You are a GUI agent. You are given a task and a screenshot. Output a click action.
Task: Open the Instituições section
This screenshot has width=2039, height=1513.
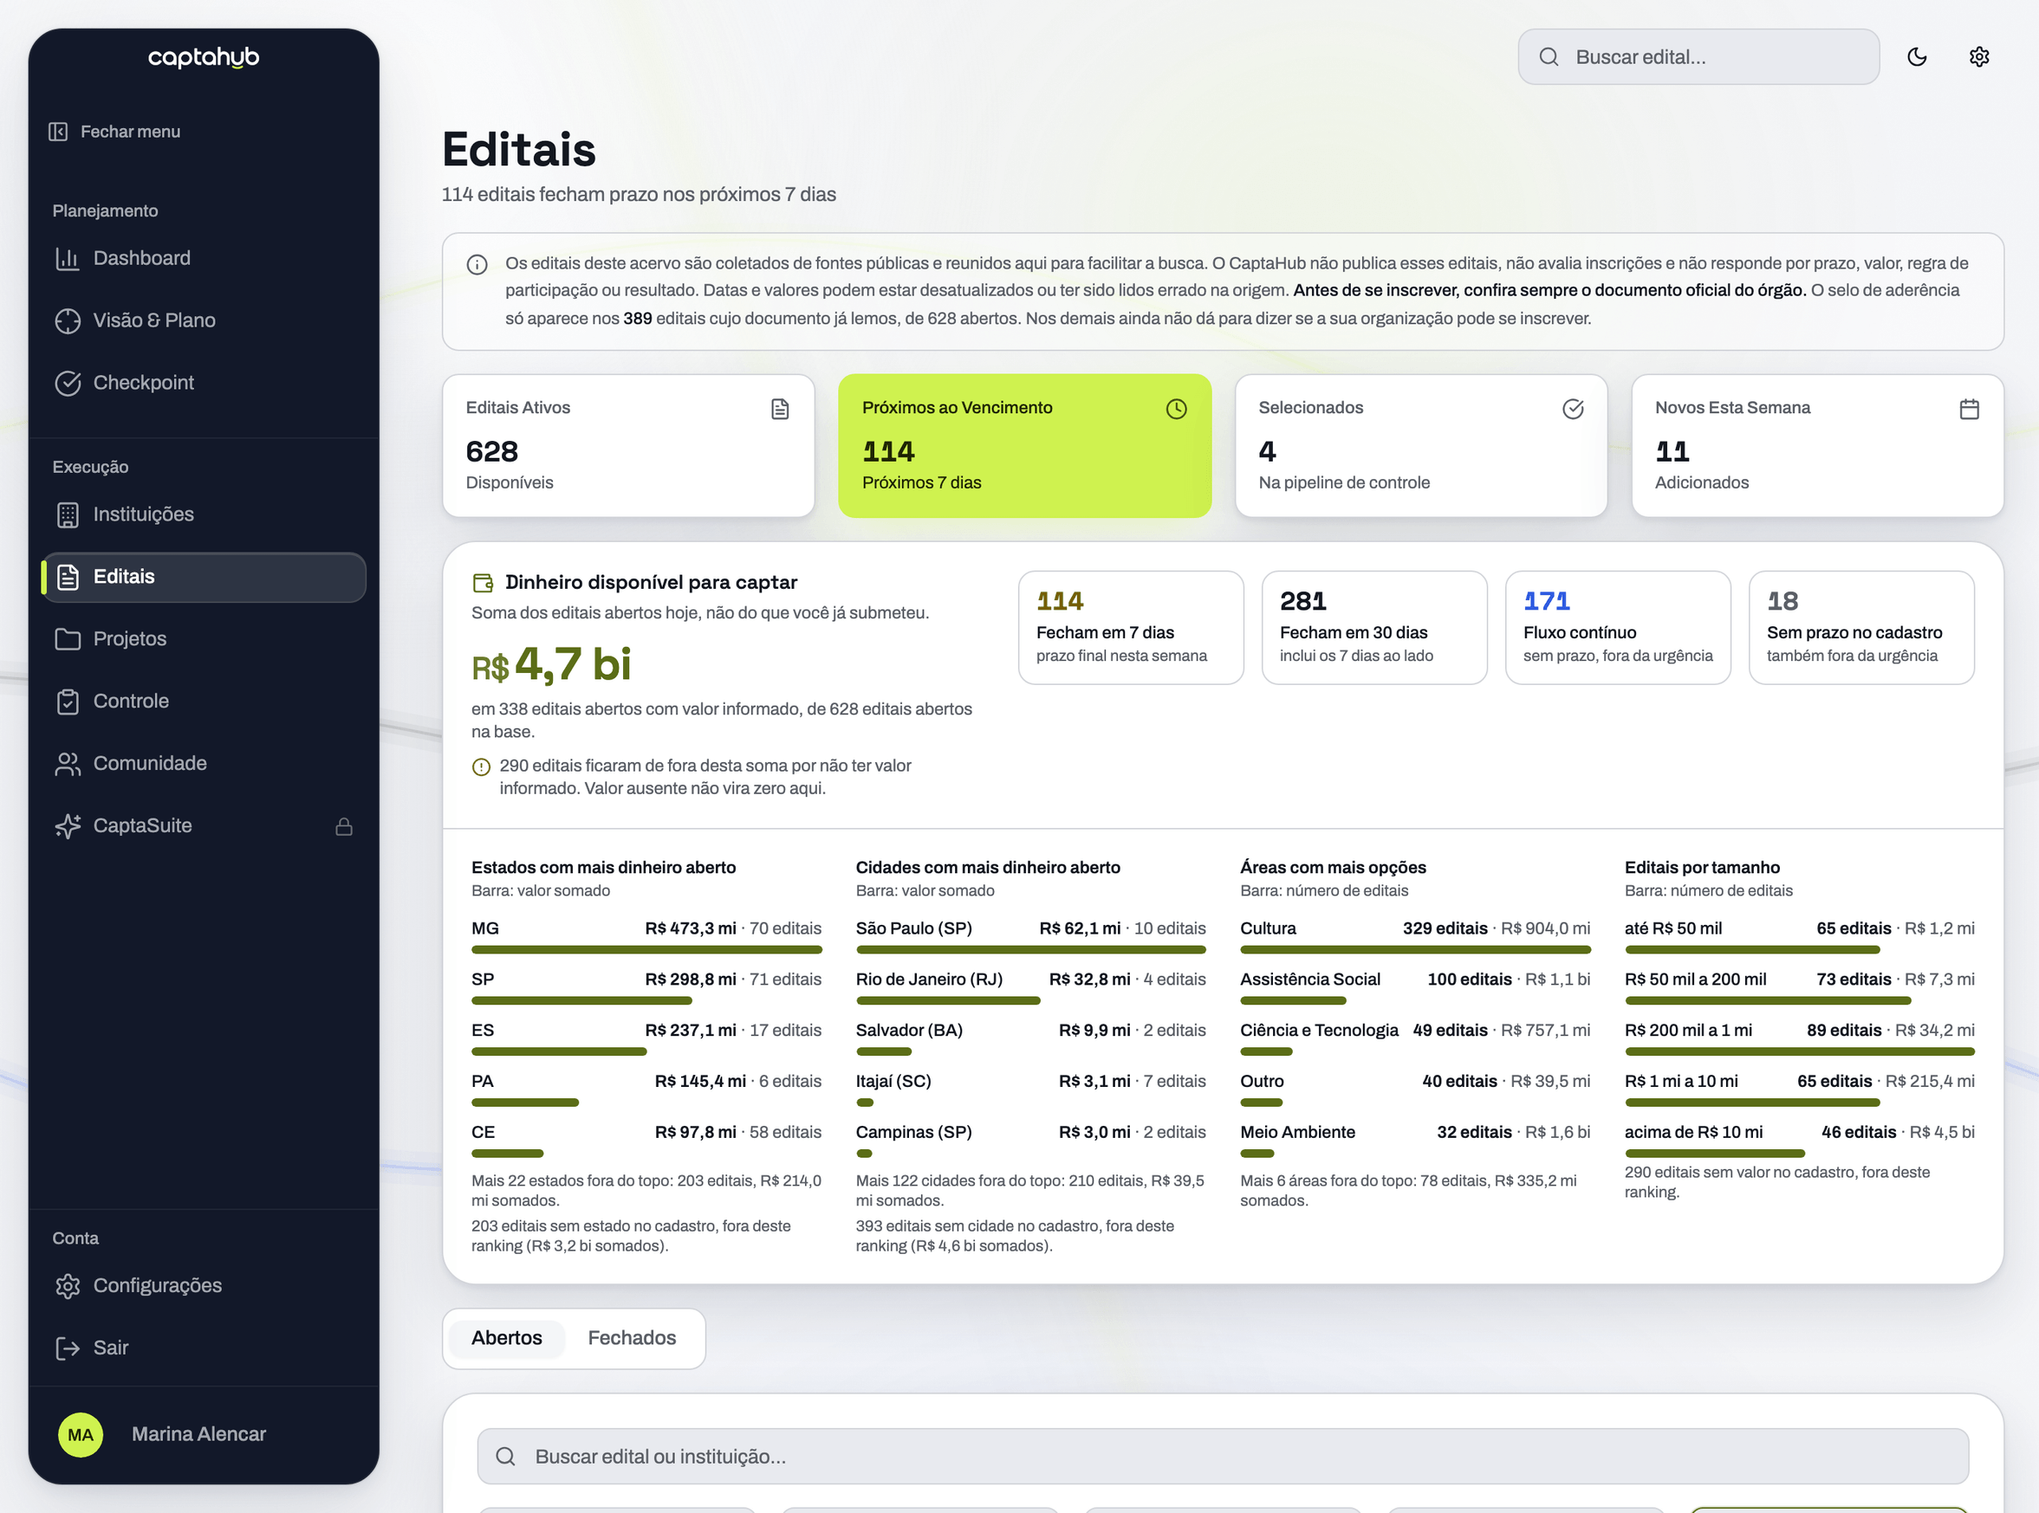204,514
